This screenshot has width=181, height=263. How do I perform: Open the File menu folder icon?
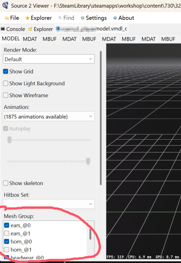pos(7,18)
